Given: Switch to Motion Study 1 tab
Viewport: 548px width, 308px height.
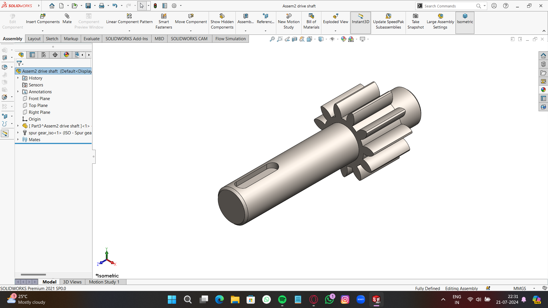Looking at the screenshot, I should point(104,282).
